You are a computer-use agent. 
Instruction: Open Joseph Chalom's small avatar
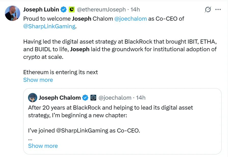point(32,97)
